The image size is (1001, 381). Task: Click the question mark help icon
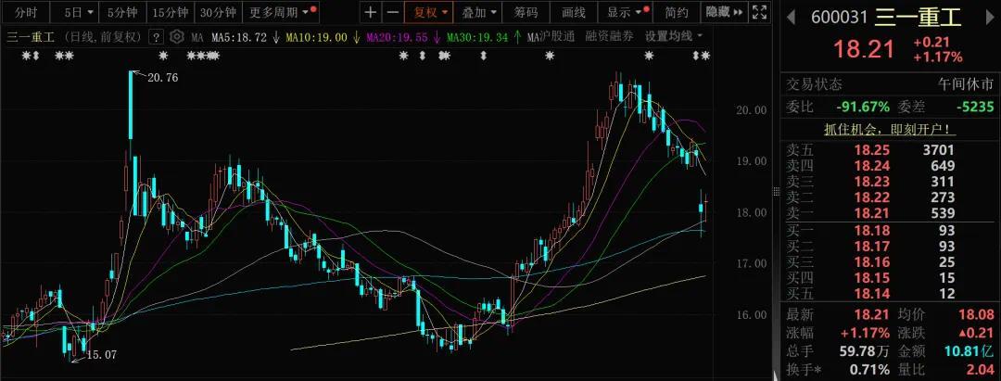point(155,37)
